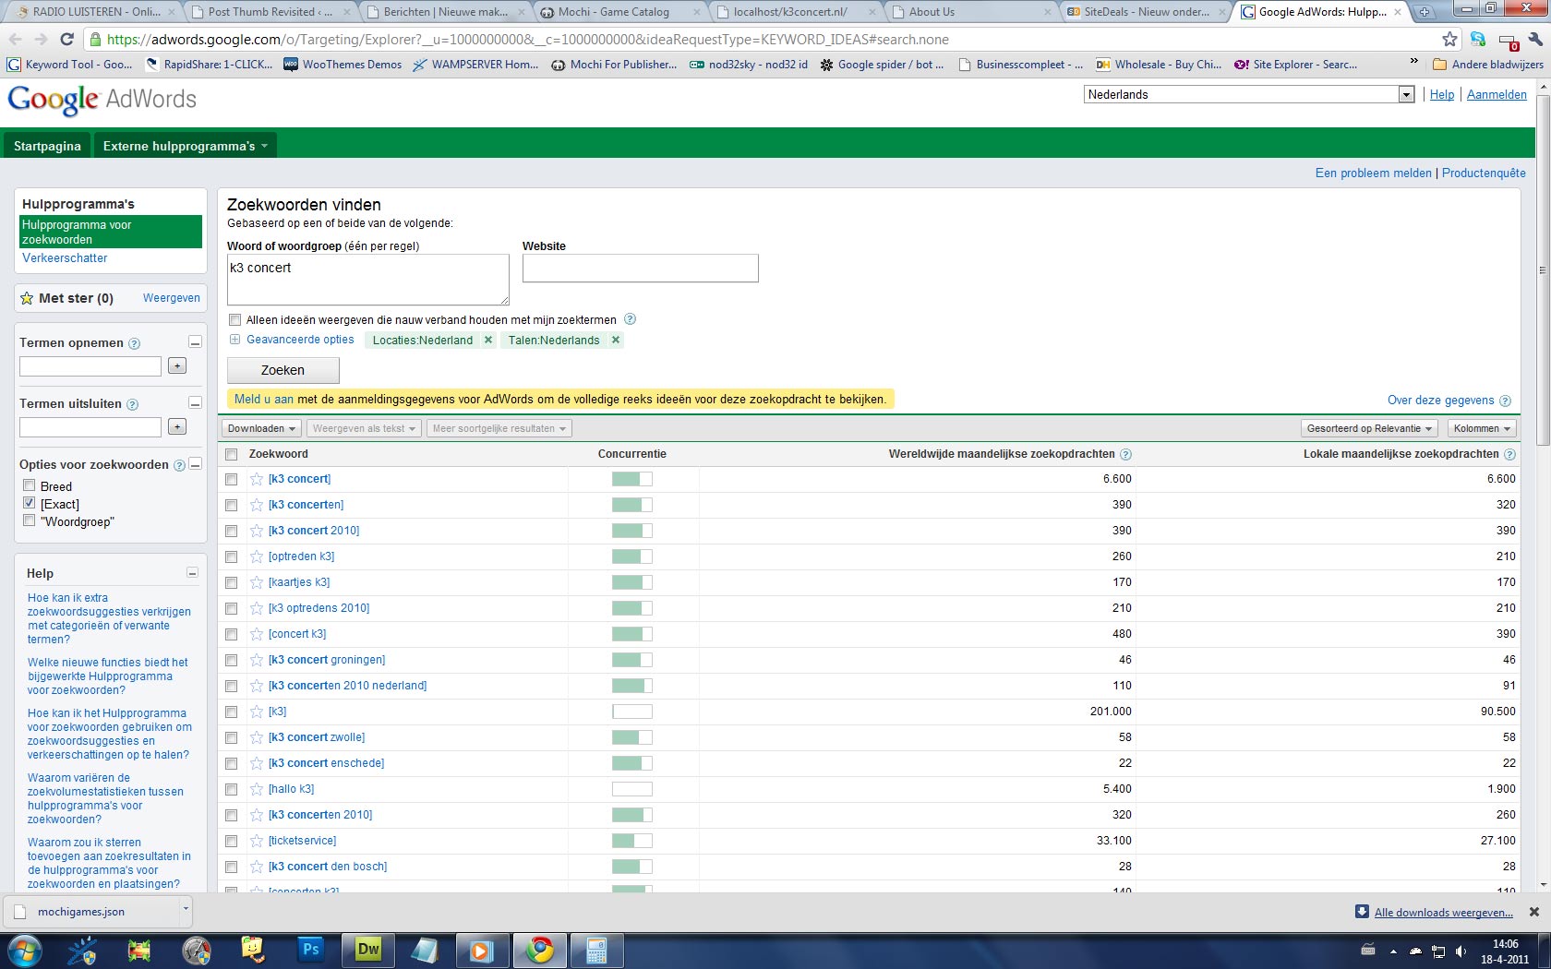This screenshot has height=969, width=1551.
Task: Collapse the Termen uitsluiten panel
Action: point(195,403)
